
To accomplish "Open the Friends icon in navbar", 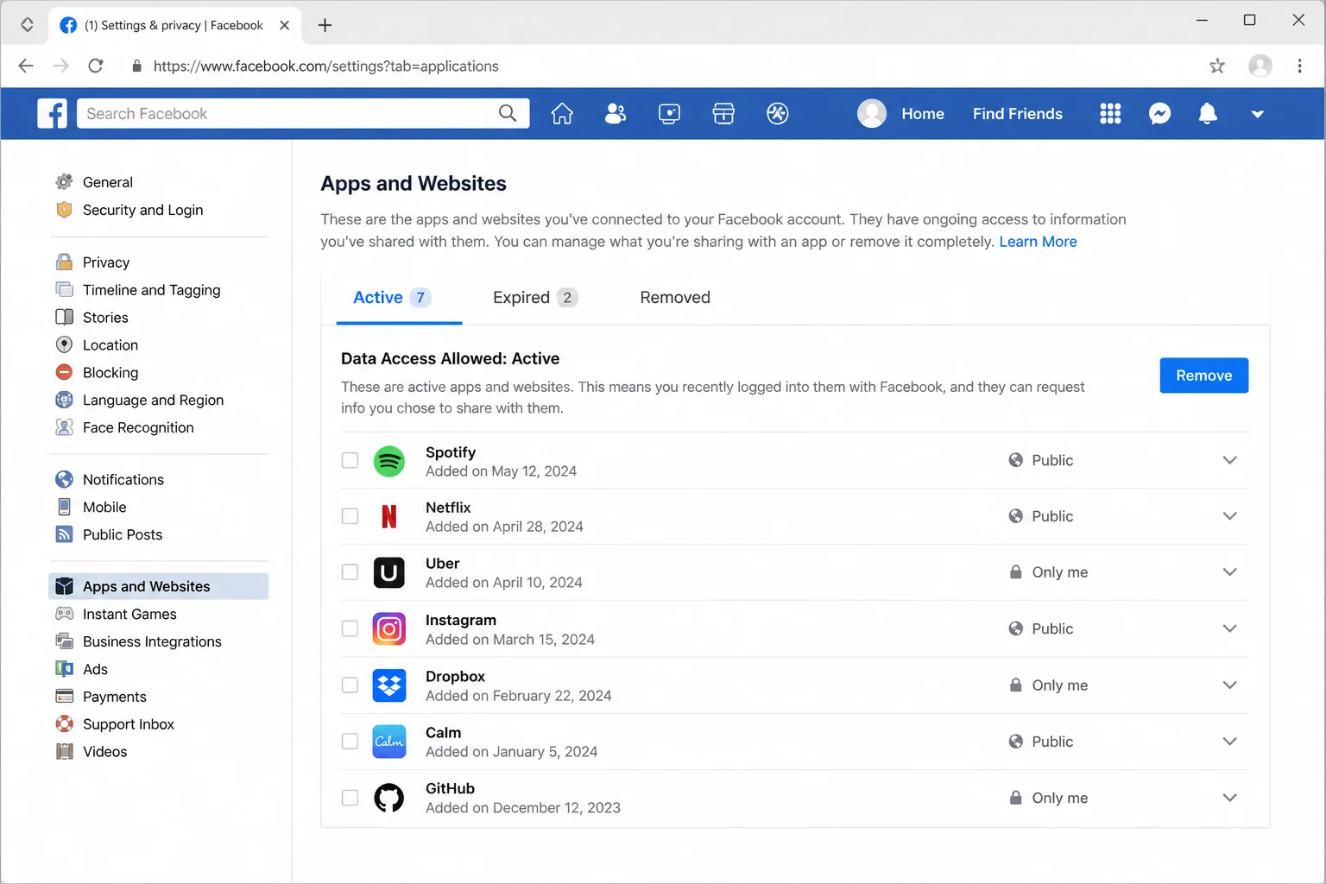I will click(616, 113).
